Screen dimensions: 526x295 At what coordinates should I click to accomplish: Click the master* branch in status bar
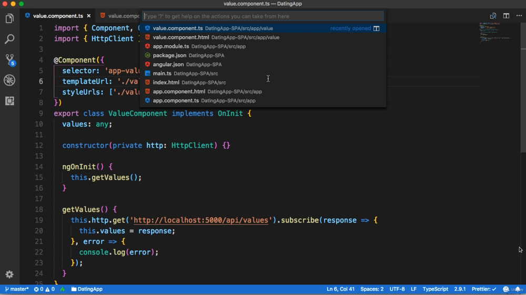[17, 289]
